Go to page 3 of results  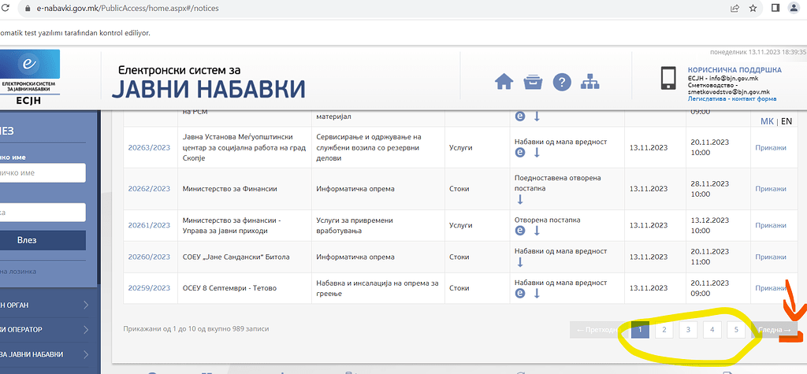click(x=688, y=330)
